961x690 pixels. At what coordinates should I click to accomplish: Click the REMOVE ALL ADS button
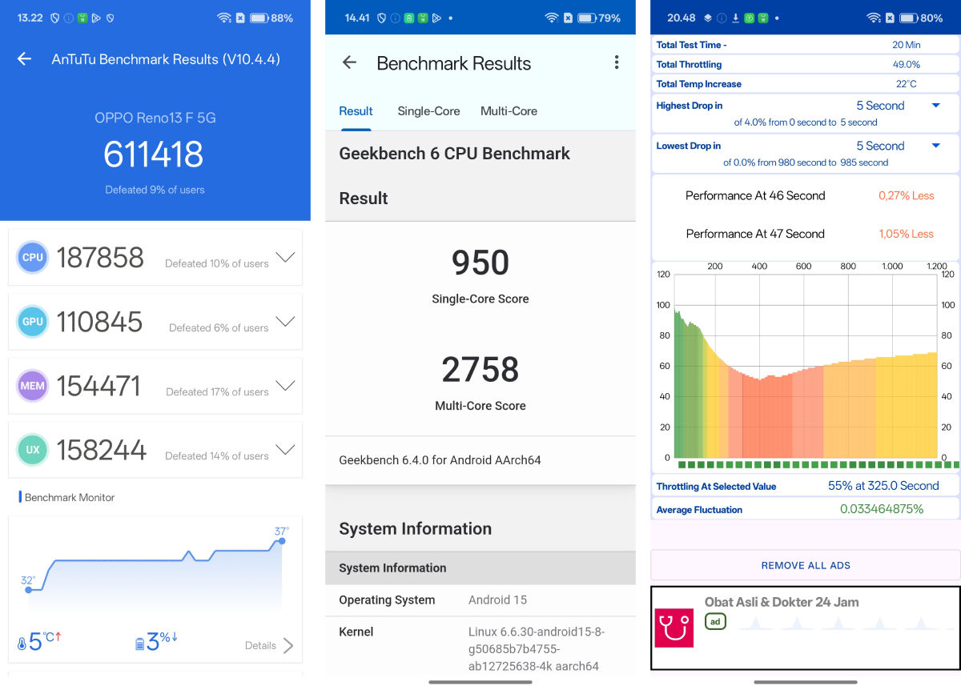click(806, 565)
